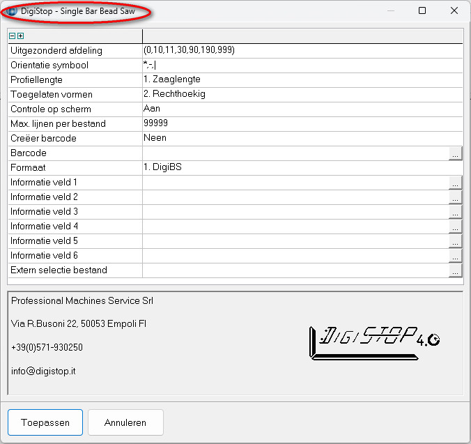
Task: Select the Profiellengte label
Action: [37, 80]
